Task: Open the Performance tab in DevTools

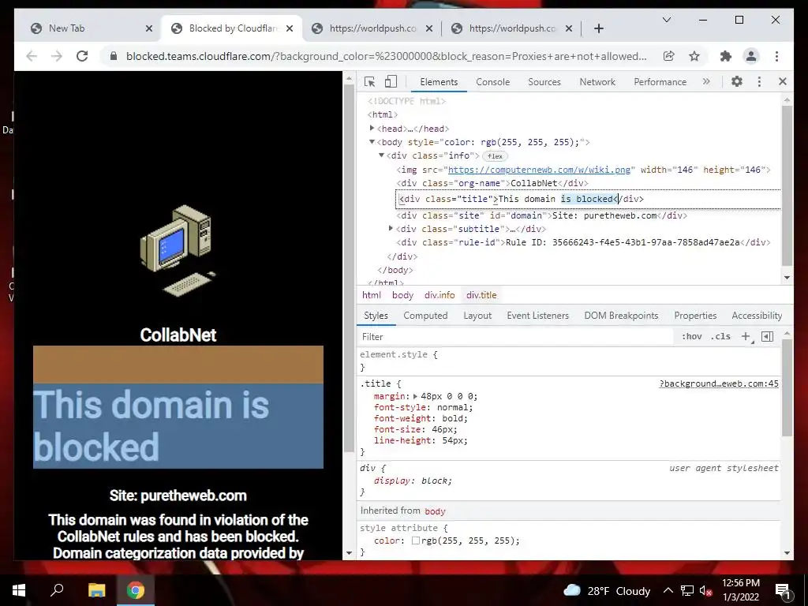Action: tap(660, 82)
